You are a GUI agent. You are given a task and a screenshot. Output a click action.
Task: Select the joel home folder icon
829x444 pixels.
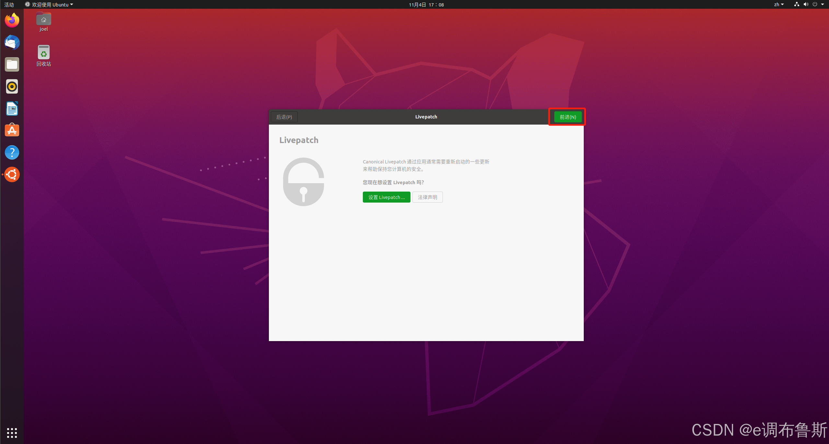44,22
